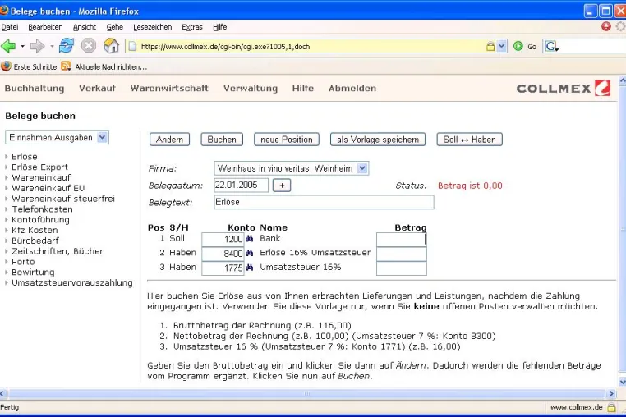Click the plus button next to Belegdatum
Image resolution: width=626 pixels, height=417 pixels.
click(x=282, y=186)
